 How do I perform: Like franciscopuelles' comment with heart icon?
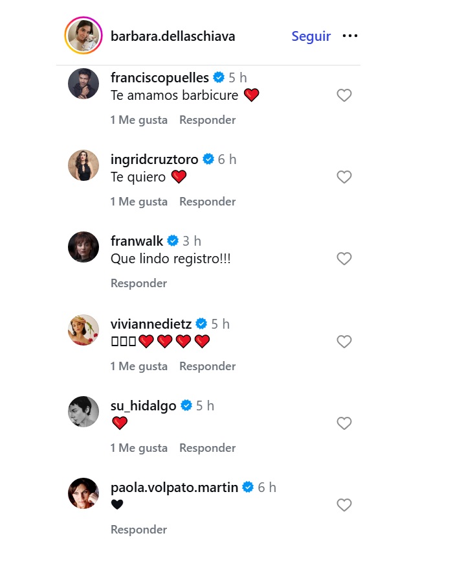tap(344, 95)
